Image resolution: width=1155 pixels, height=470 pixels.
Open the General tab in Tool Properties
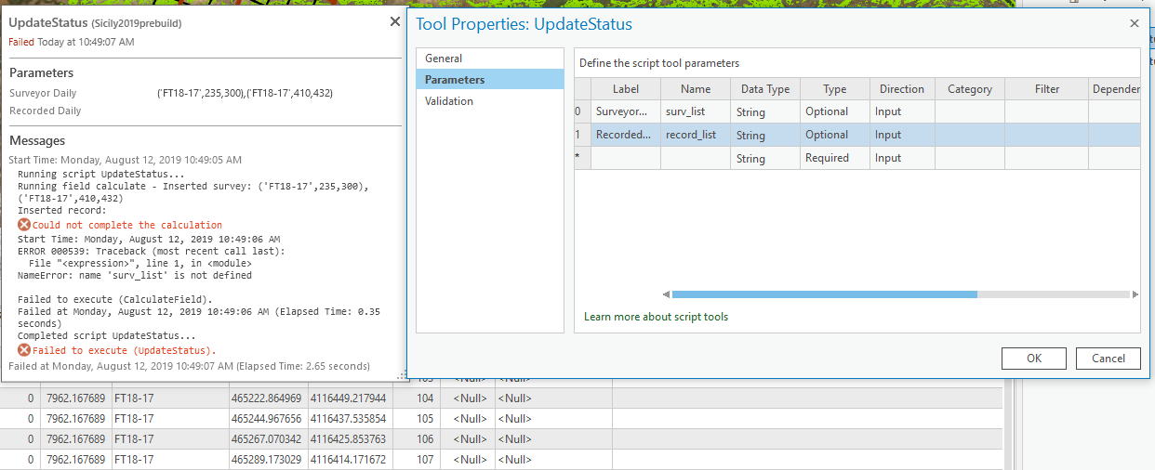click(x=444, y=59)
